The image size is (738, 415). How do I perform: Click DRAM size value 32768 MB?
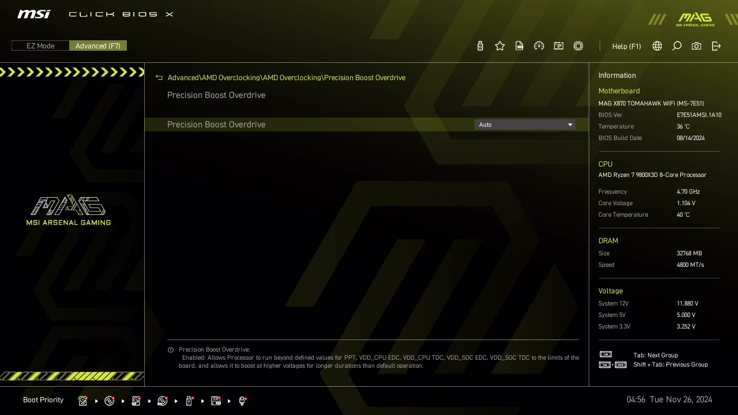[690, 254]
